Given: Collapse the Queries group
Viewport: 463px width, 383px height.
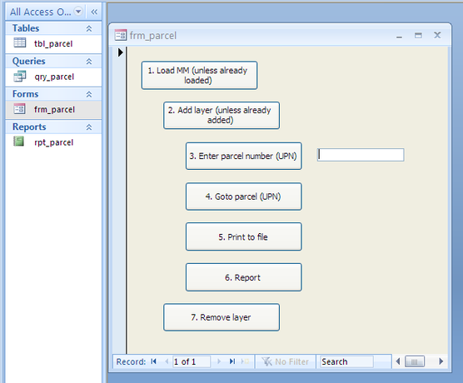Looking at the screenshot, I should click(x=89, y=62).
